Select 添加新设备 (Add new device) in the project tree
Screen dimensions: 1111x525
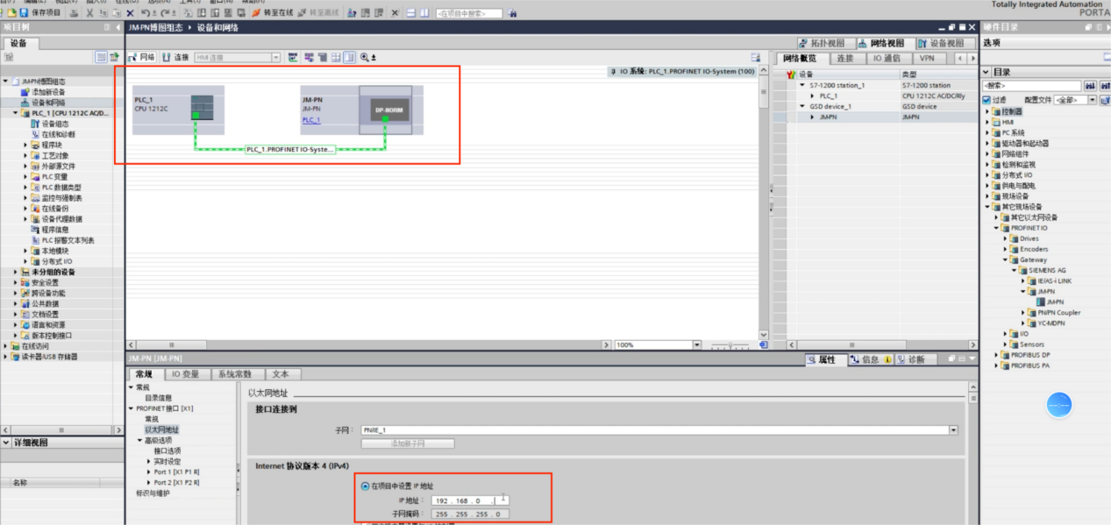(x=48, y=92)
